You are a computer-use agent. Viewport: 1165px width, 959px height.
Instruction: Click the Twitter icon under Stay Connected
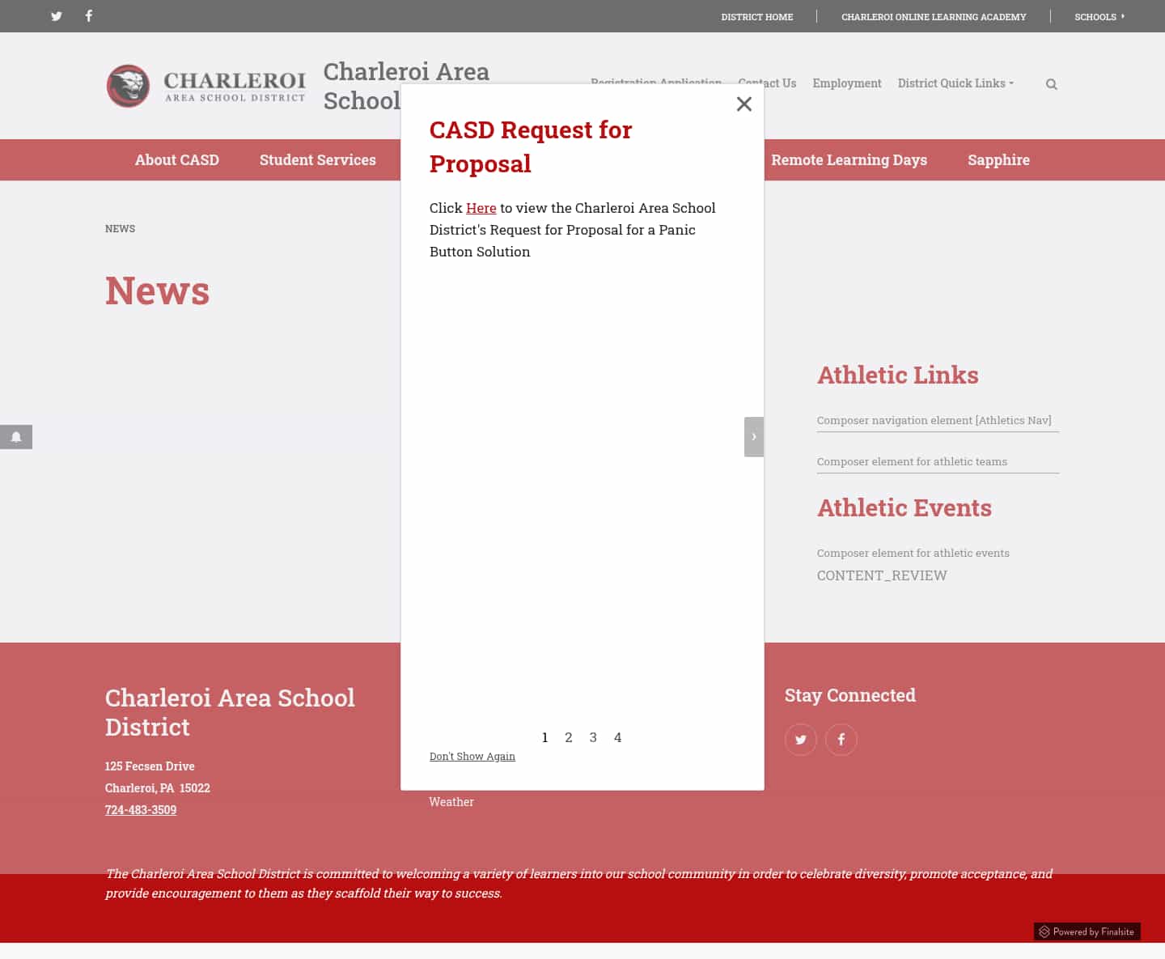coord(801,740)
